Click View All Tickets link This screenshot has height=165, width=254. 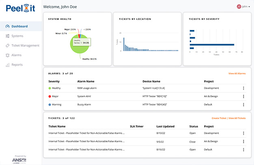point(237,118)
